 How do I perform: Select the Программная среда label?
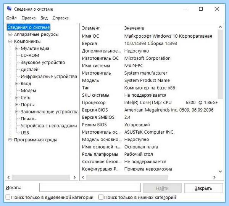(36, 140)
